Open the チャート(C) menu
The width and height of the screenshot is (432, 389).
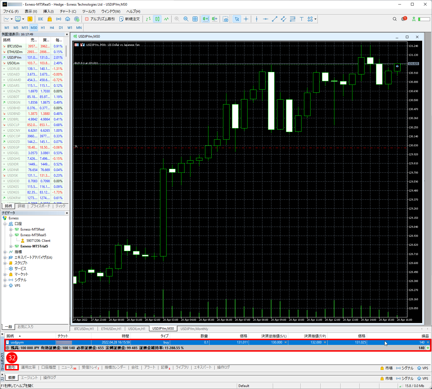(68, 11)
